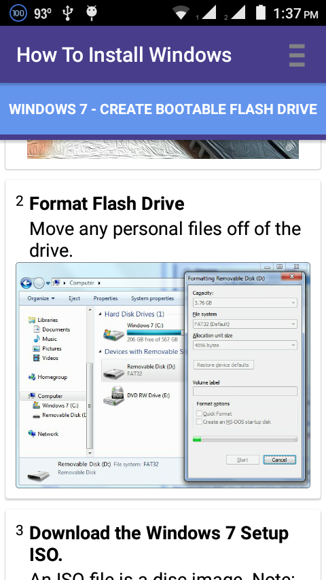Toggle the Quick Format checkbox
Image resolution: width=326 pixels, height=580 pixels.
coord(199,414)
